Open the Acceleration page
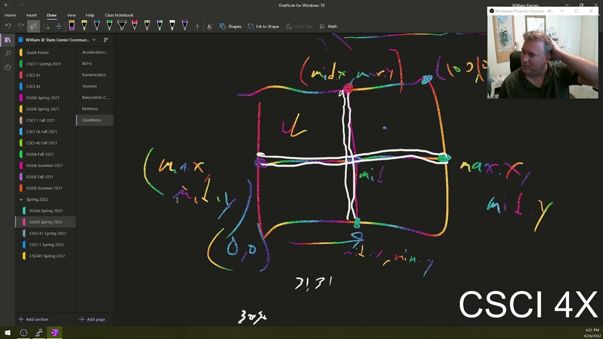603x339 pixels. (x=95, y=52)
